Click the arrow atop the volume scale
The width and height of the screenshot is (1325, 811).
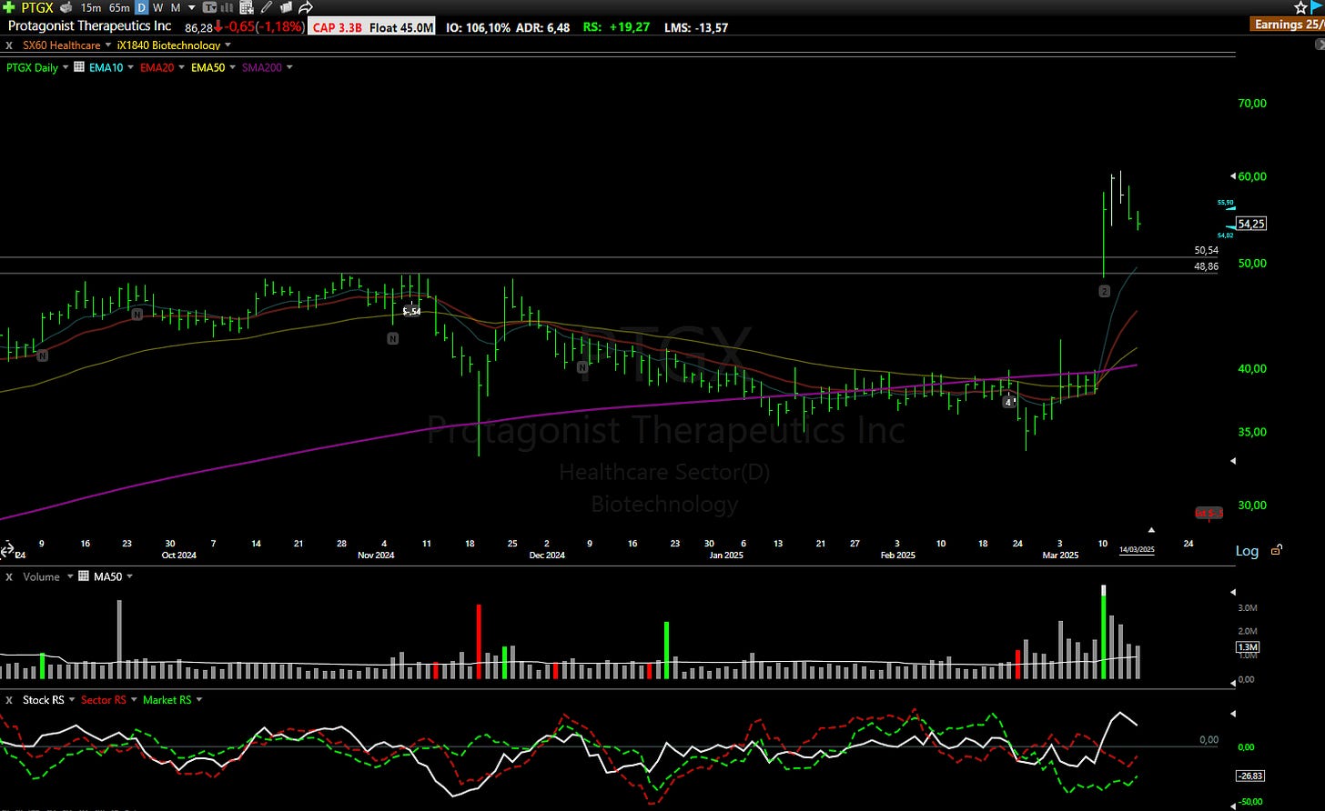tap(1233, 593)
